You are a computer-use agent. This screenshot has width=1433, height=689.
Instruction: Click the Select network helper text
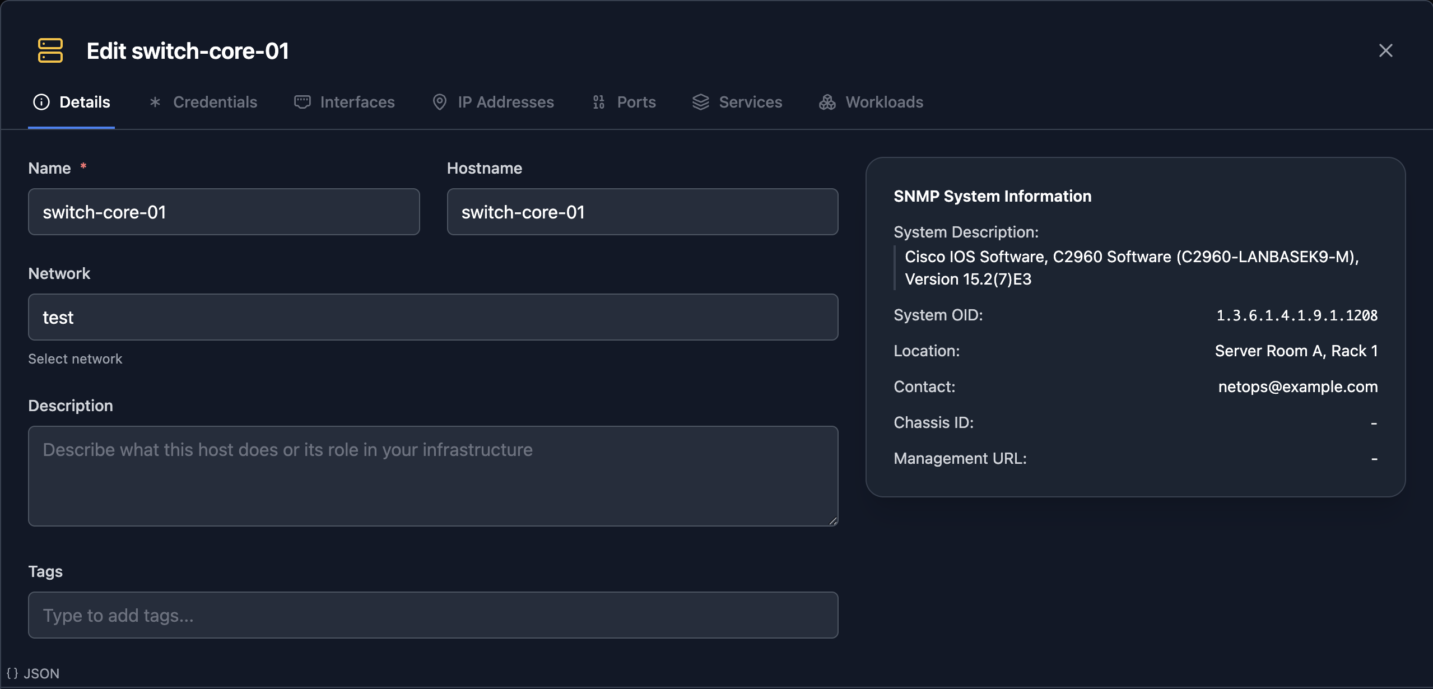point(75,359)
